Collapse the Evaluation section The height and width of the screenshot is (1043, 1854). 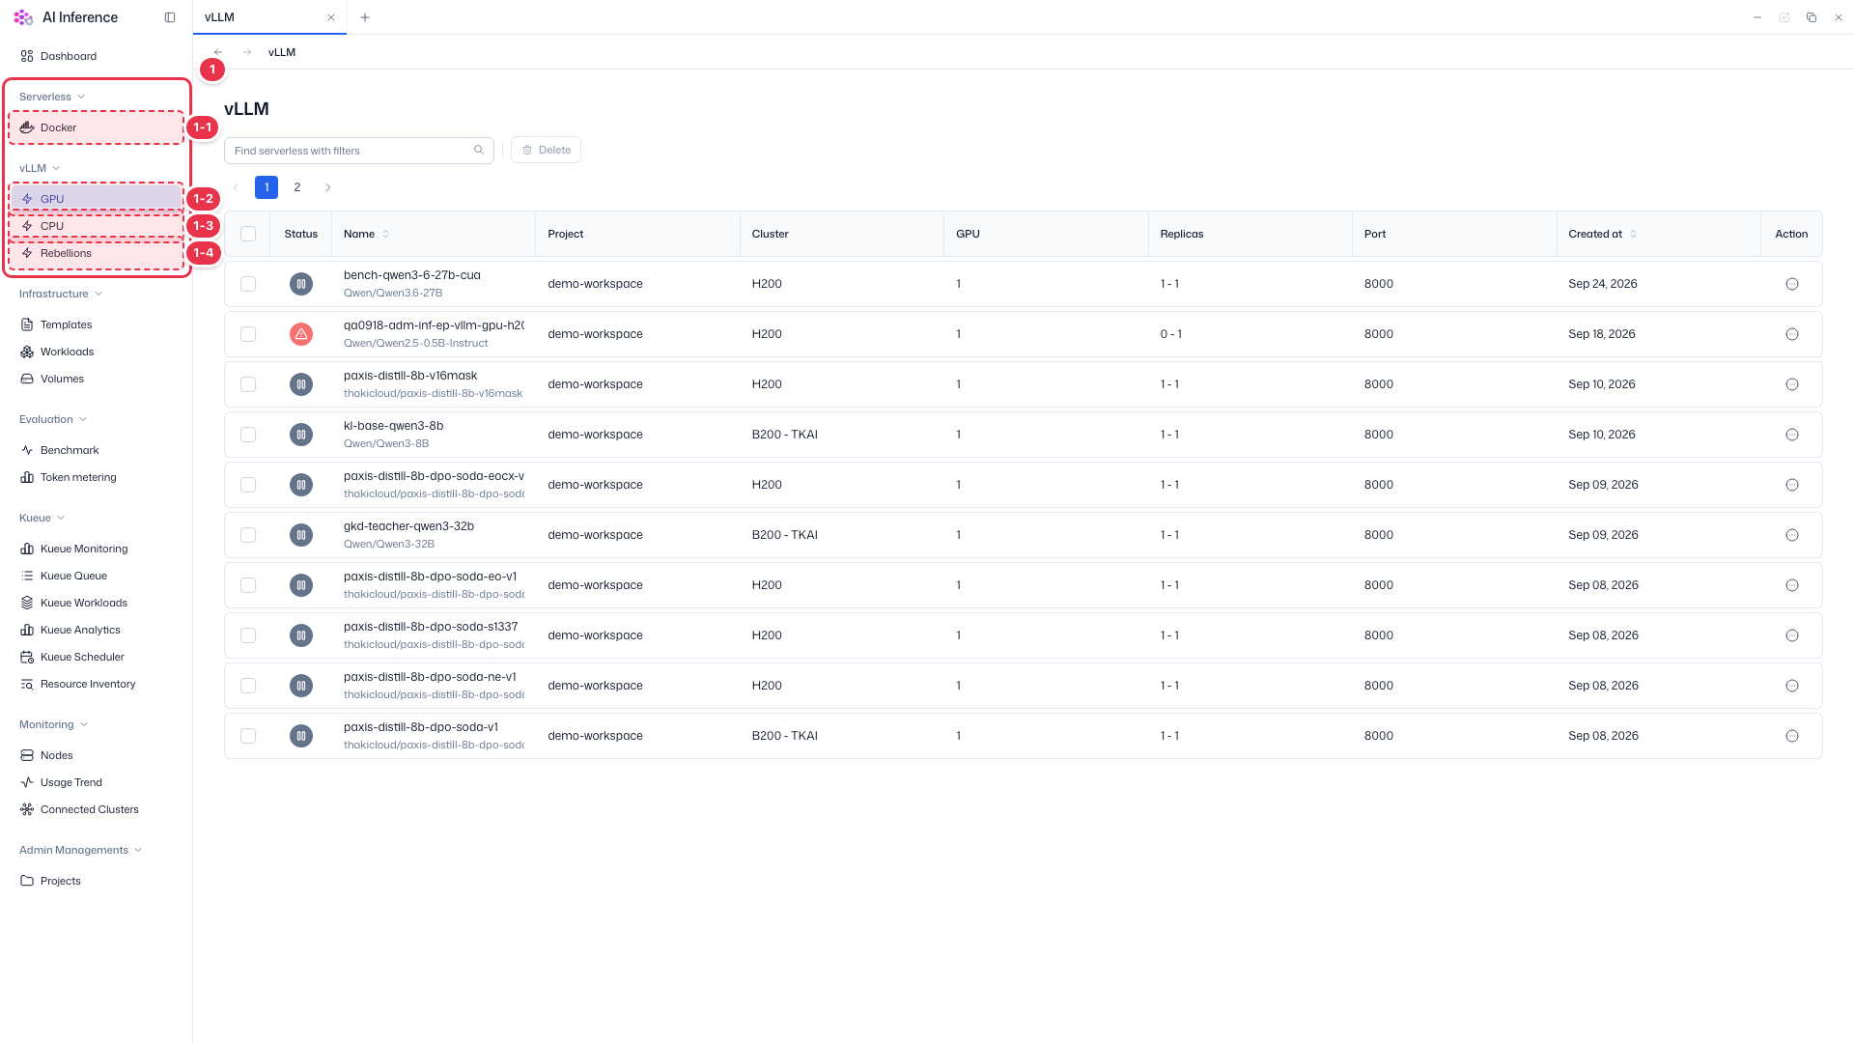[x=53, y=419]
